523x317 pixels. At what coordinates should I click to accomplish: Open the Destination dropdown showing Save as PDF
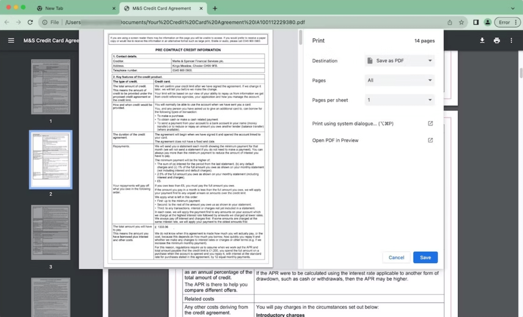399,60
